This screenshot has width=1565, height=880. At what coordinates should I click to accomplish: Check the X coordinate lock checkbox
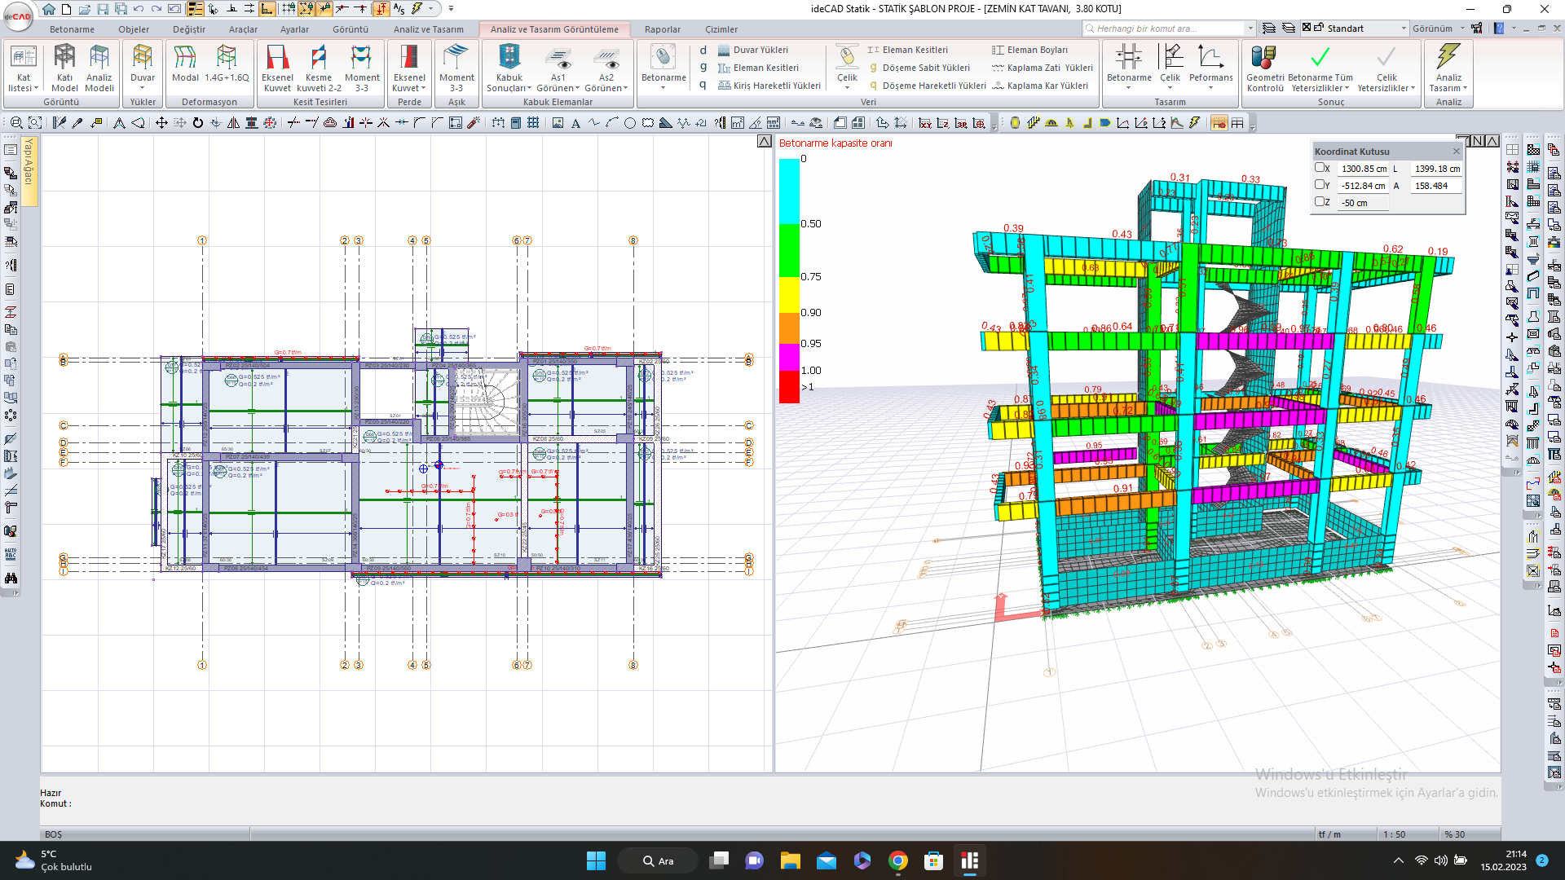(x=1320, y=168)
